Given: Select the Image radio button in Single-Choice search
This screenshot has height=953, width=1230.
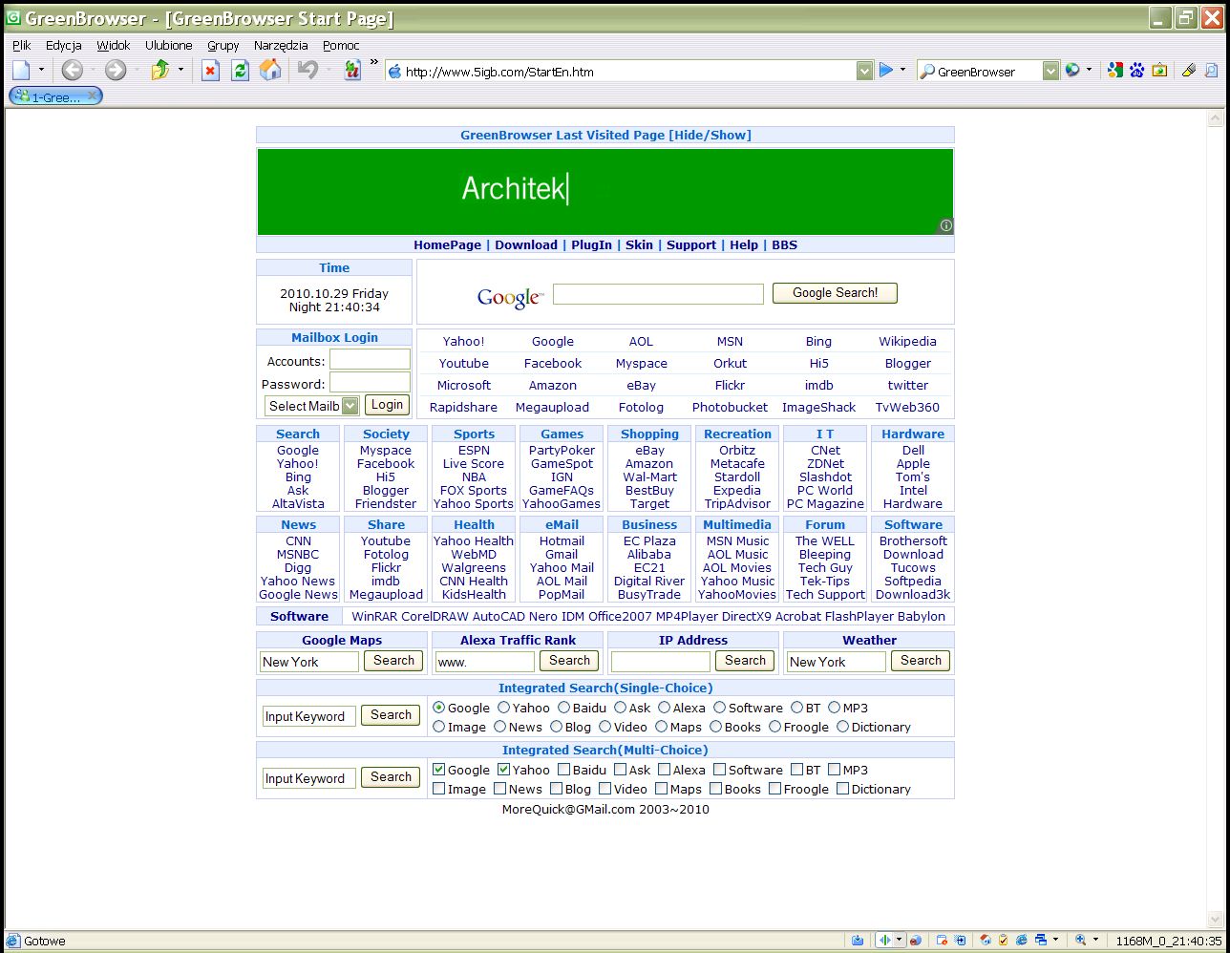Looking at the screenshot, I should click(x=438, y=727).
